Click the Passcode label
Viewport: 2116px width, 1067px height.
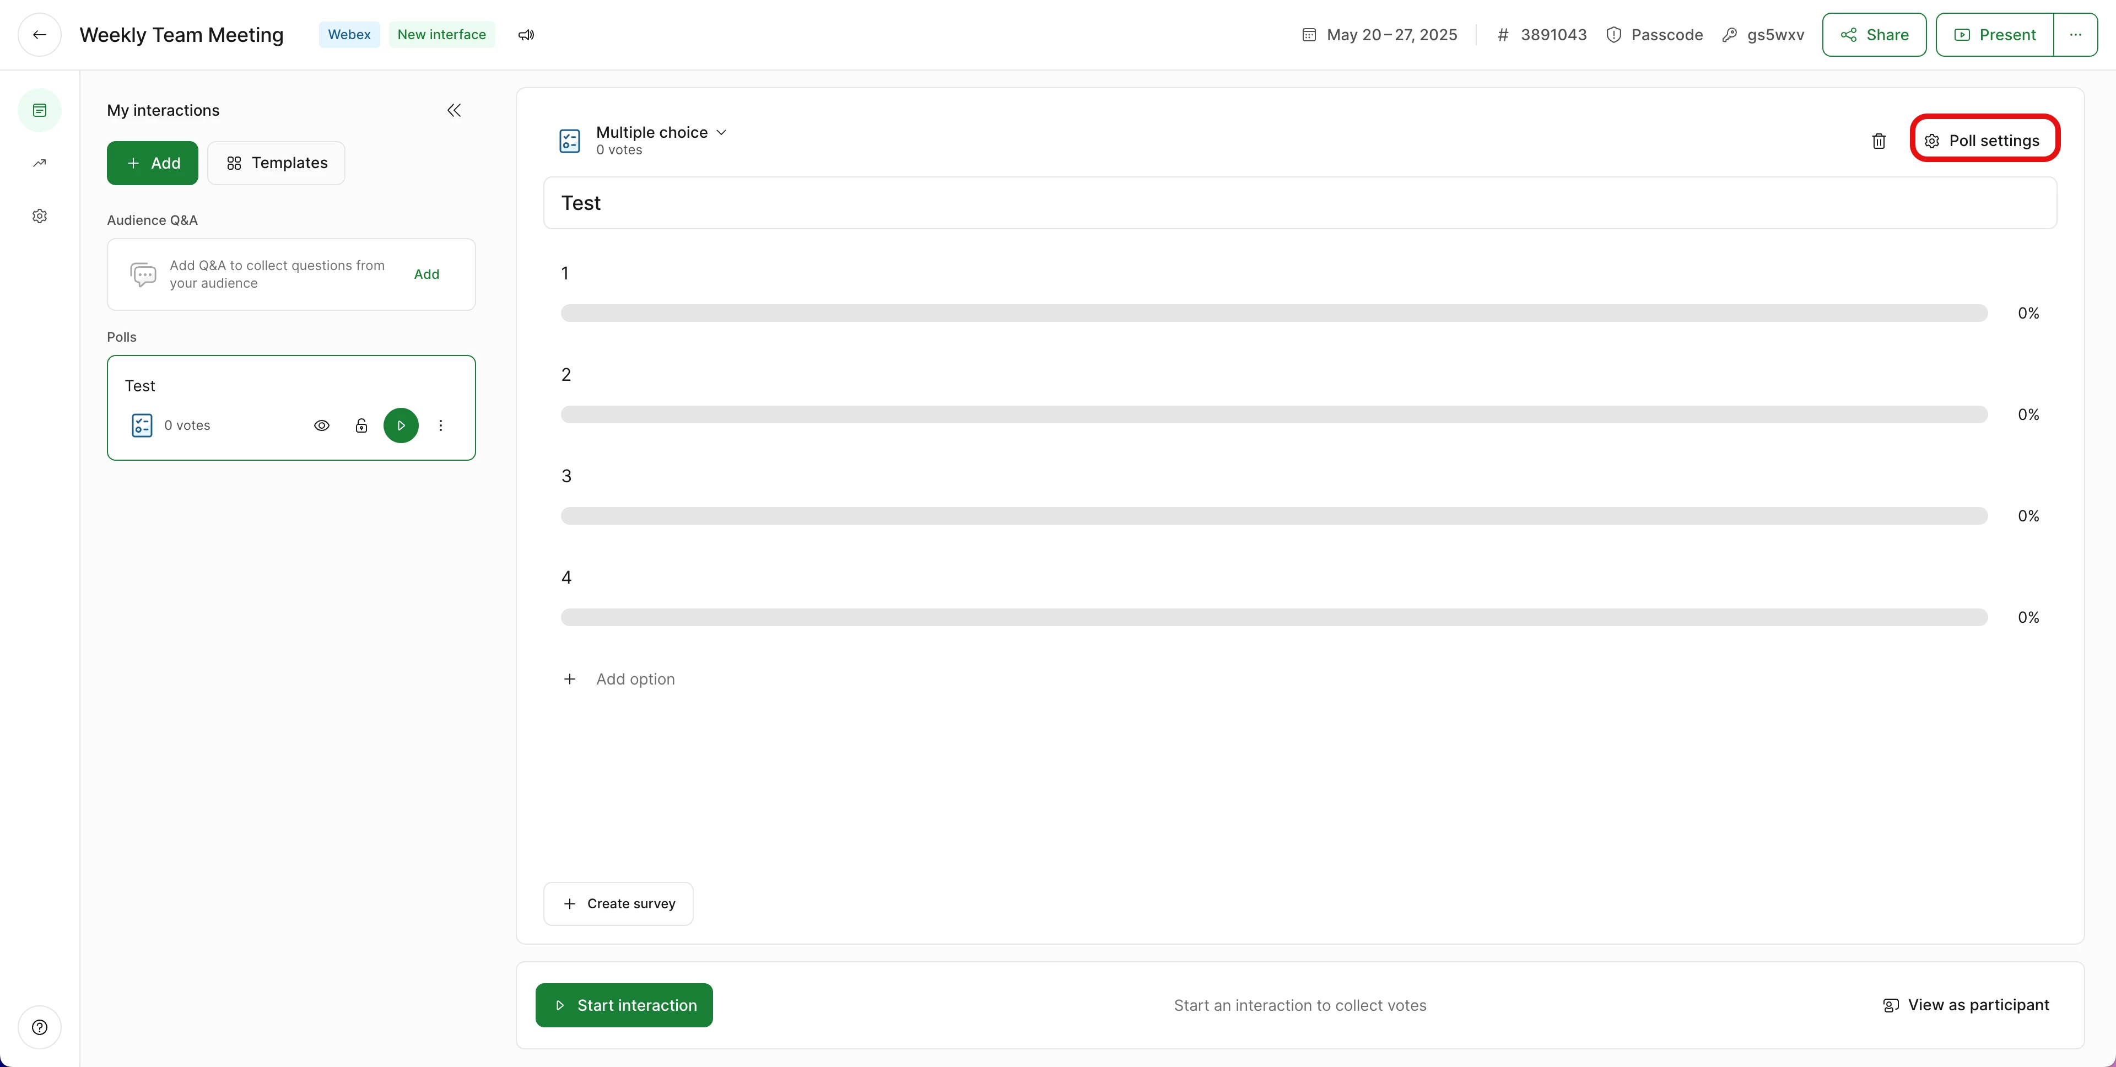coord(1667,35)
